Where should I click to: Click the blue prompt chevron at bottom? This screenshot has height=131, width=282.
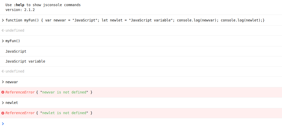[3, 124]
